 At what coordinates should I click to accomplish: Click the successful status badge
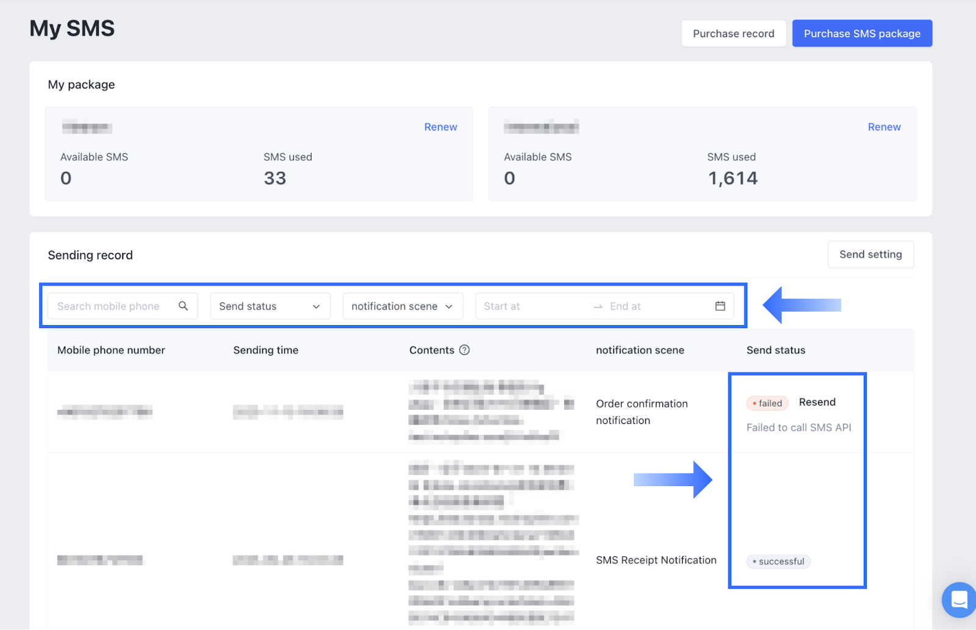pyautogui.click(x=778, y=562)
